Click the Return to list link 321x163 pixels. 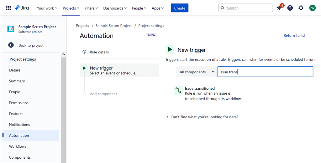coord(294,36)
